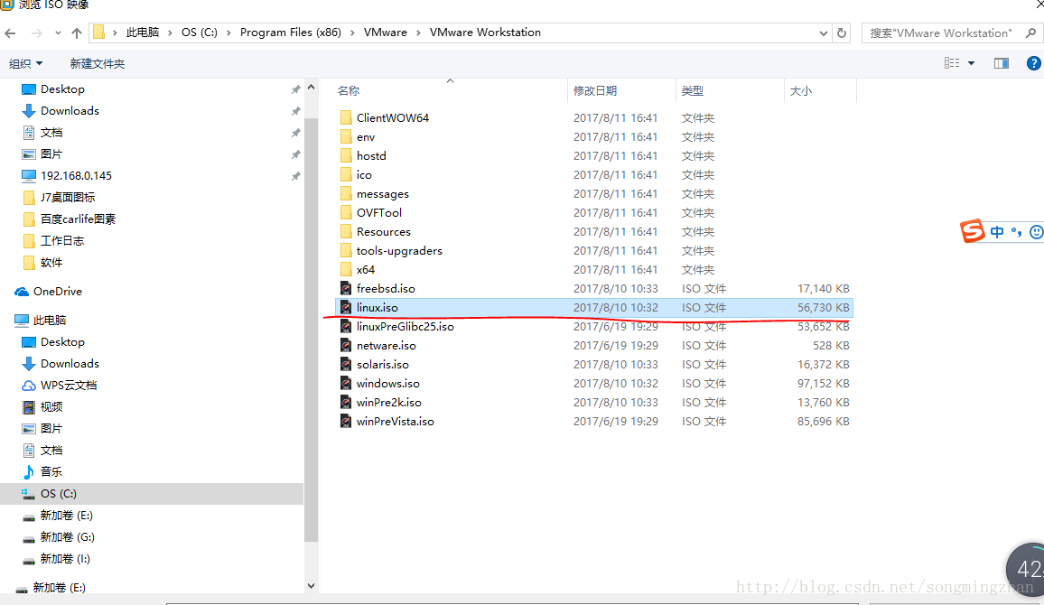The image size is (1044, 605).
Task: Open 新加卷 (G:) drive
Action: (67, 537)
